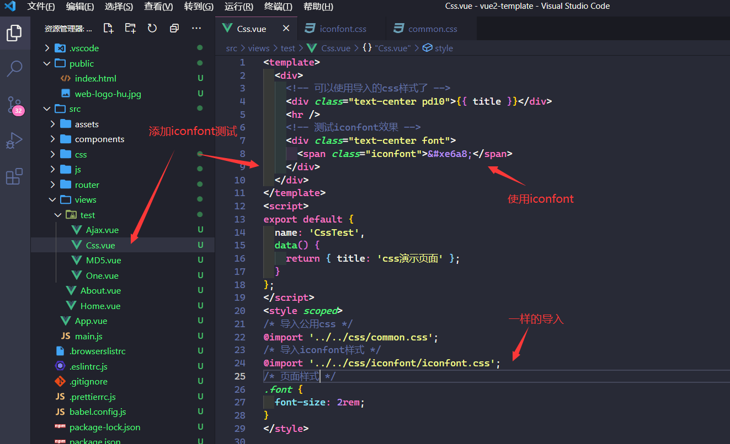Click the New Folder icon in explorer
Screen dimensions: 730x444
(130, 28)
